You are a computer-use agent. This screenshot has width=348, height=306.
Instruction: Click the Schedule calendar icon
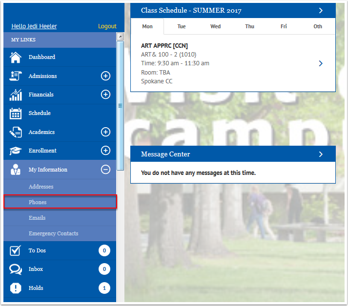click(16, 114)
